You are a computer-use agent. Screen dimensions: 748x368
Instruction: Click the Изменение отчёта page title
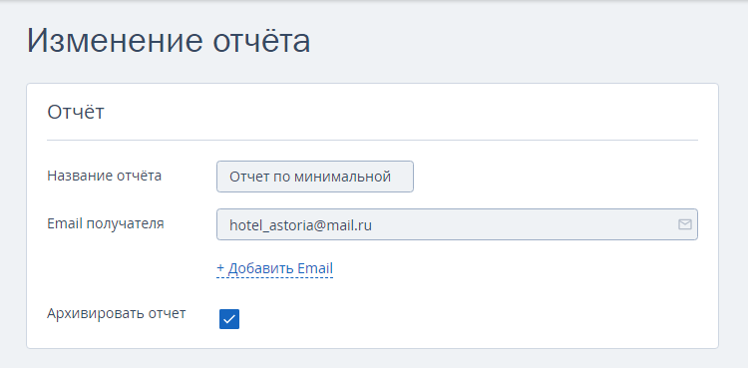coord(169,41)
